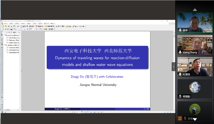Screen dimensions: 214x124
Task: Collapse the 'reaction diffusion' bookmark tree node
Action: [5, 35]
